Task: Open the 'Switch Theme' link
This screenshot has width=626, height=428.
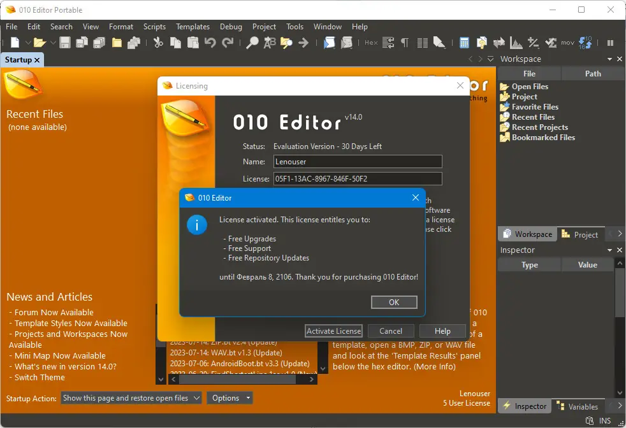Action: (40, 377)
